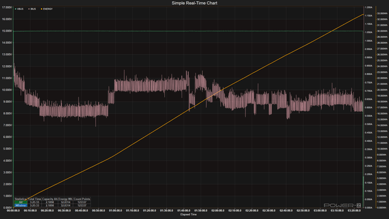Click the 5.000V label on voltage axis

[x=7, y=148]
